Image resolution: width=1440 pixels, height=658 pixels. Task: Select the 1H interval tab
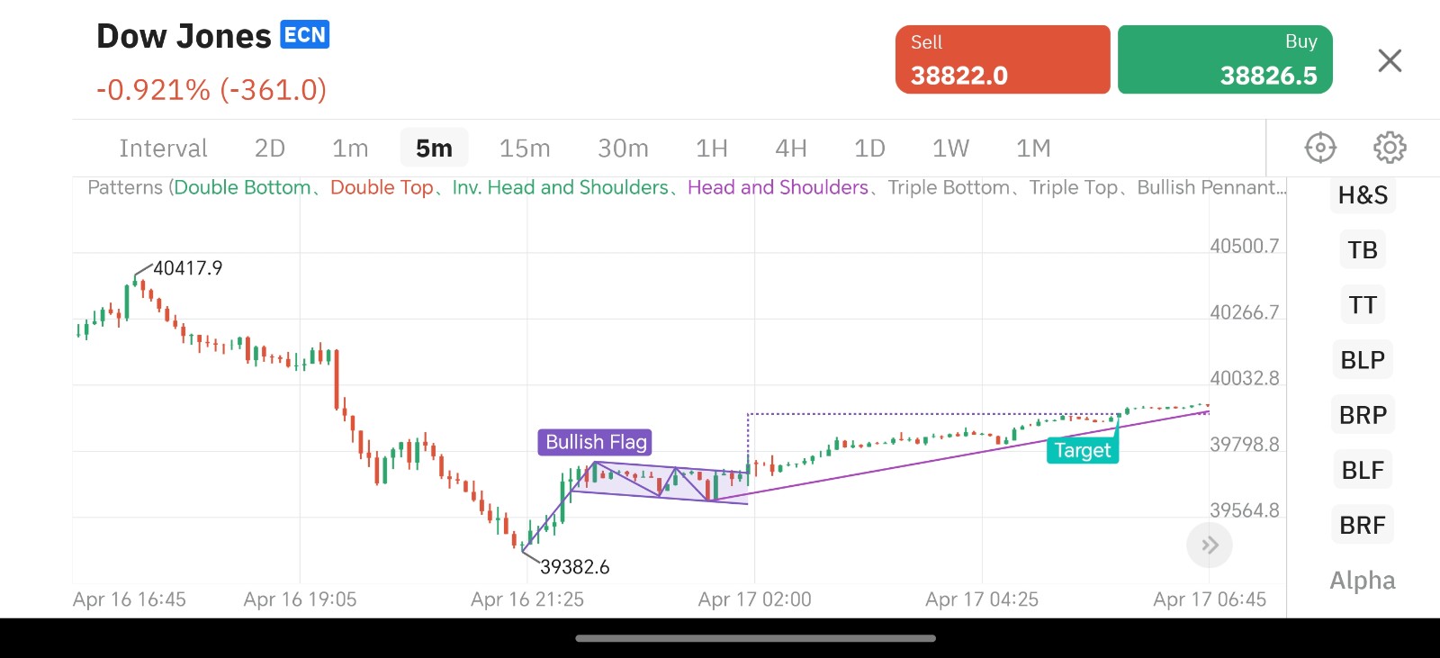tap(711, 148)
